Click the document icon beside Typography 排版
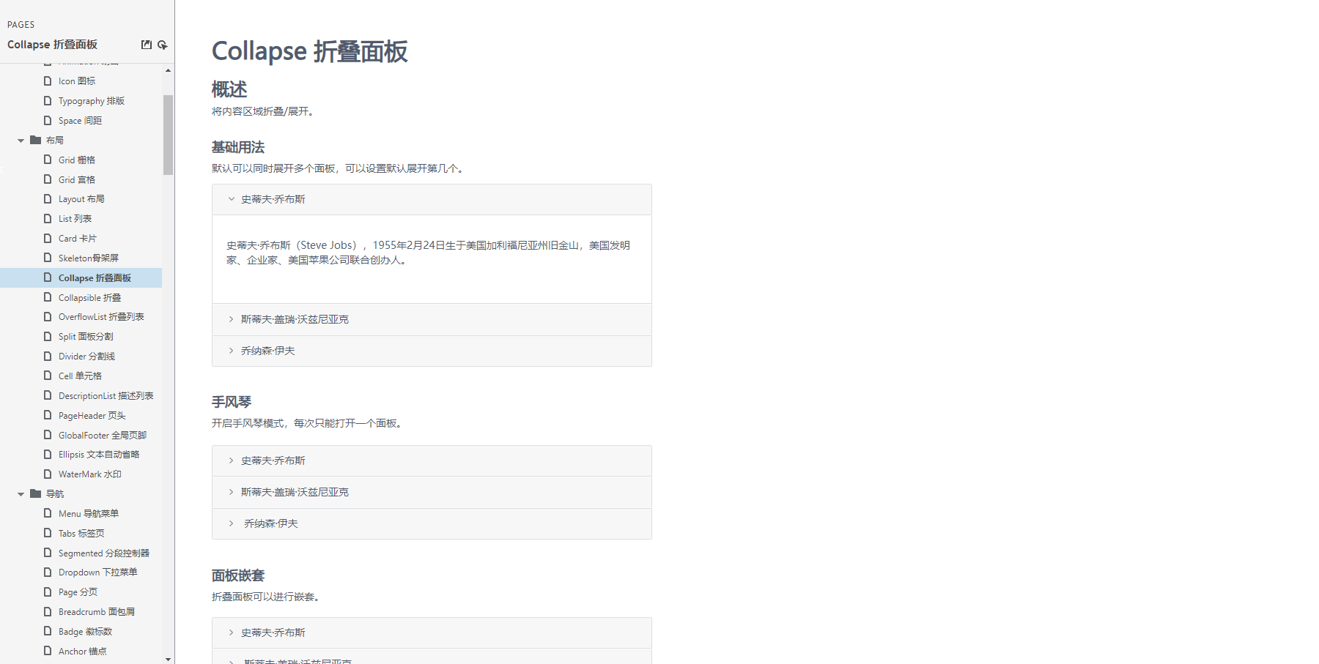 coord(48,100)
